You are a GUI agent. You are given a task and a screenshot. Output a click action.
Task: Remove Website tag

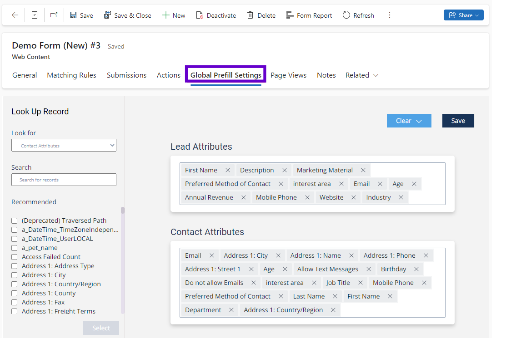(x=354, y=198)
